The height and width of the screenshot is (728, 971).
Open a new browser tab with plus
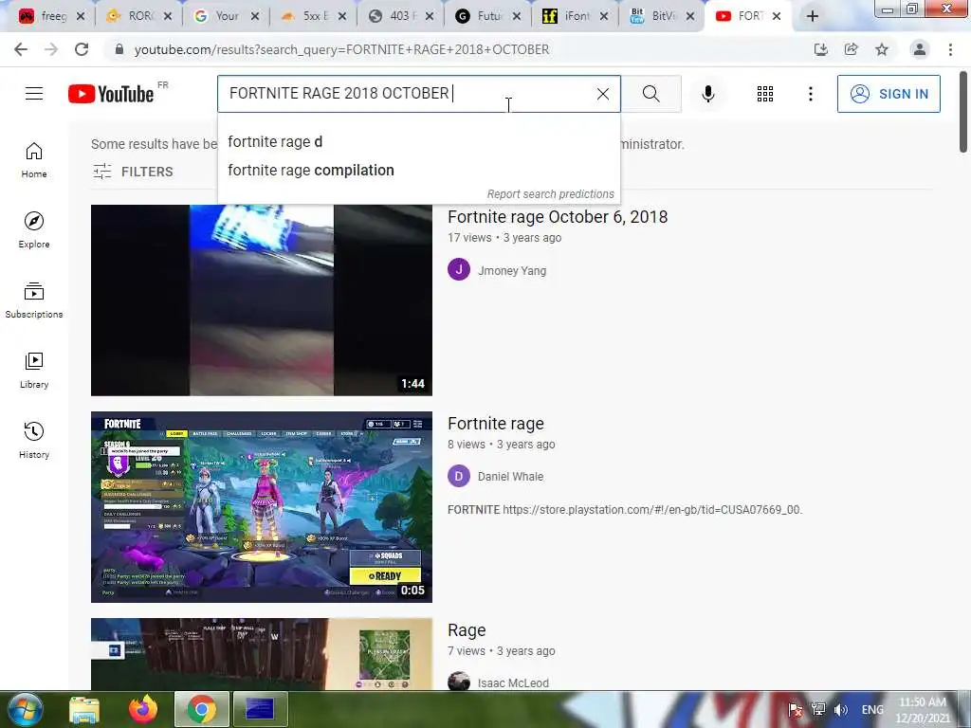click(x=813, y=17)
